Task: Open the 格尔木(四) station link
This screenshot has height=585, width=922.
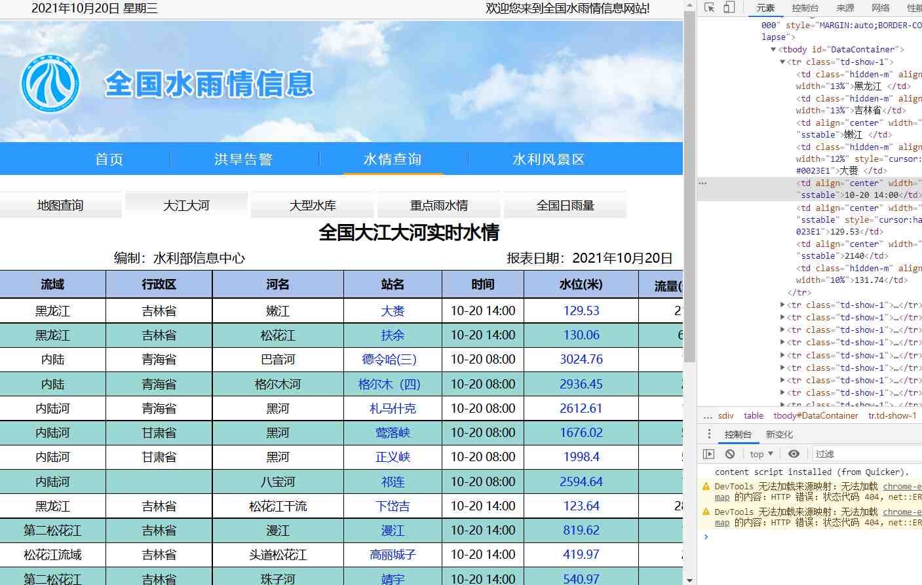Action: point(389,384)
